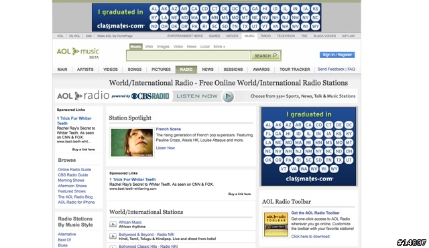The height and width of the screenshot is (248, 429).
Task: Play the African Music station
Action: pos(113,224)
